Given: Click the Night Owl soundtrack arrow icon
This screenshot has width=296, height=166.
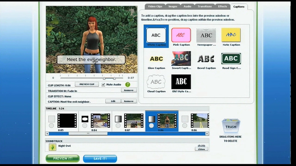Looking at the screenshot, I should click(52, 147).
